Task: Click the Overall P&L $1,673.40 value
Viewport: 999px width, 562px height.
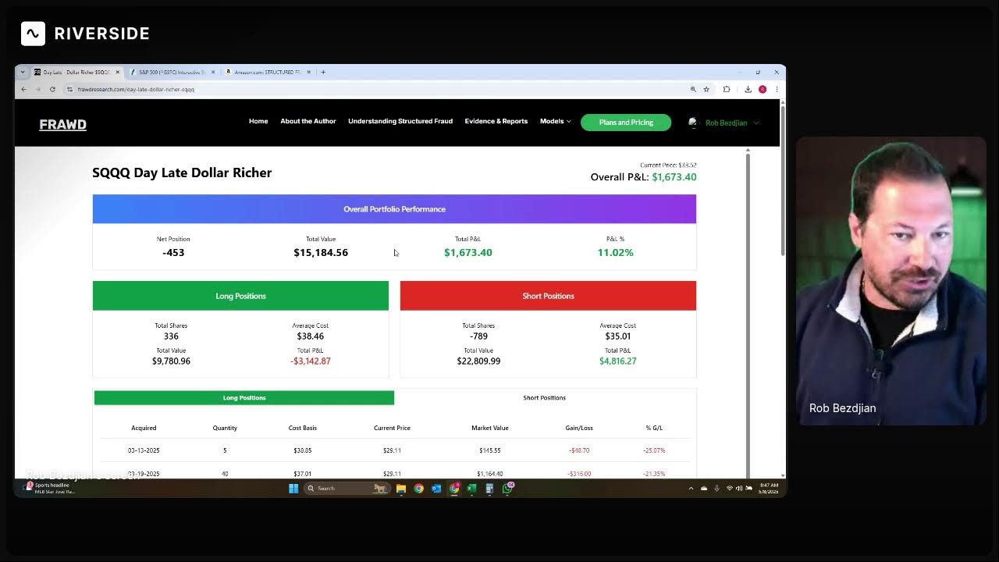Action: (x=674, y=177)
